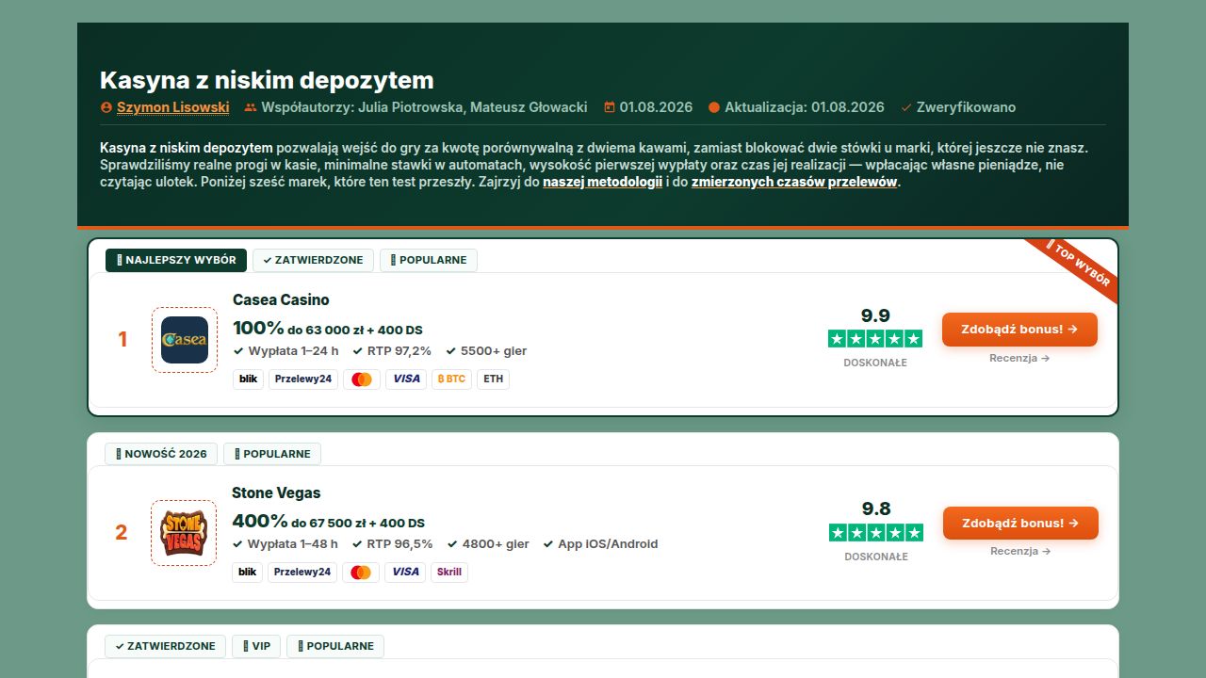The width and height of the screenshot is (1206, 678).
Task: Click the Casea Przelewy24 payment icon
Action: pyautogui.click(x=303, y=379)
